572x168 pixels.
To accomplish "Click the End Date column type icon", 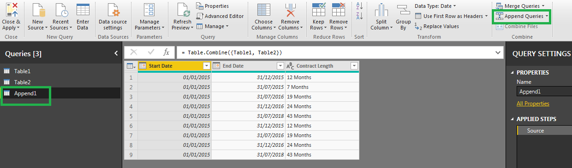I will click(x=216, y=66).
